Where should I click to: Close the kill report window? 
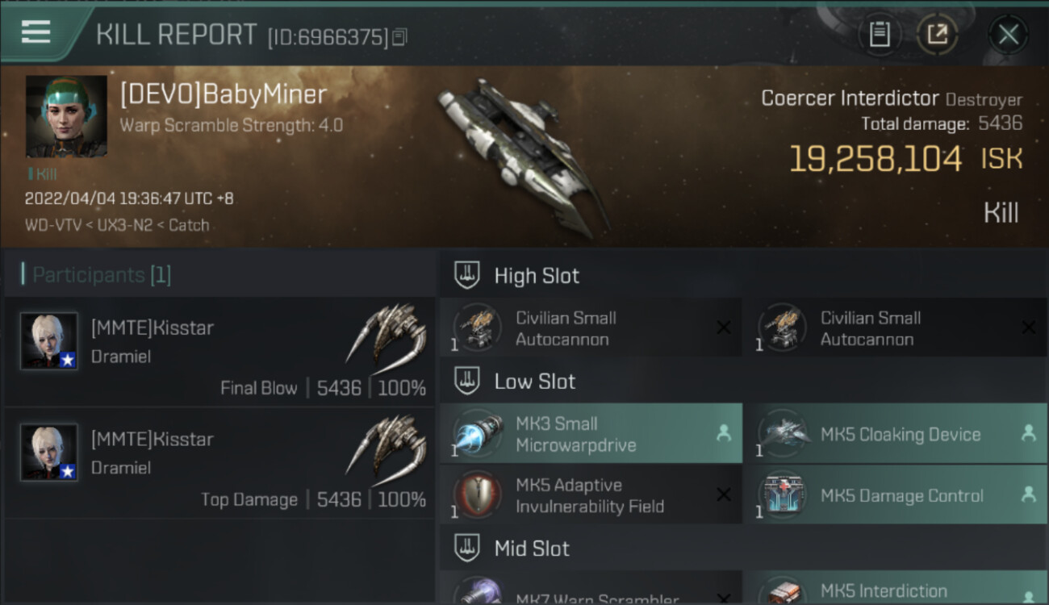tap(1008, 35)
